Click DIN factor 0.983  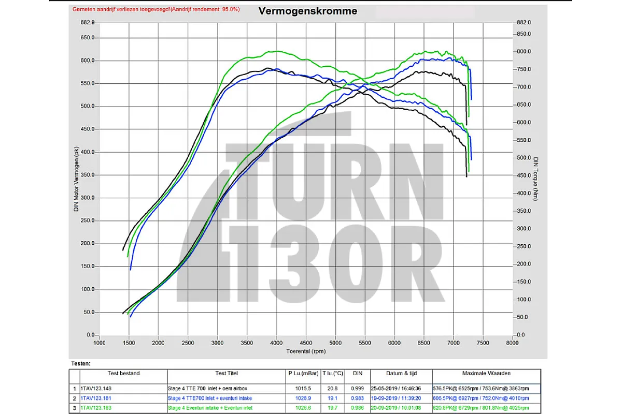(x=358, y=398)
